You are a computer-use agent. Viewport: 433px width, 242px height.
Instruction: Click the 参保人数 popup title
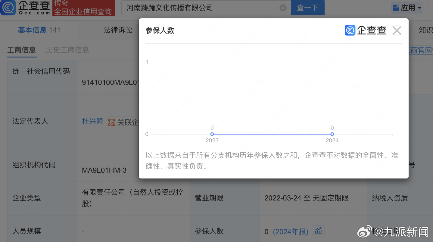(160, 31)
